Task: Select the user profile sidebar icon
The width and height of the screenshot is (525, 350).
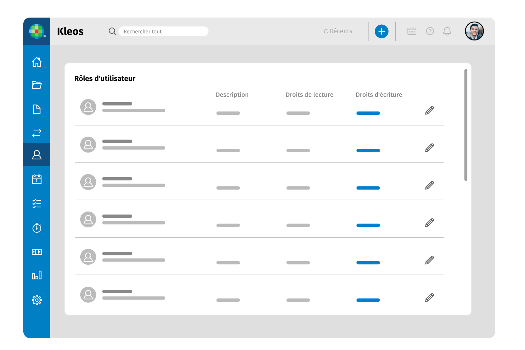Action: coord(37,155)
